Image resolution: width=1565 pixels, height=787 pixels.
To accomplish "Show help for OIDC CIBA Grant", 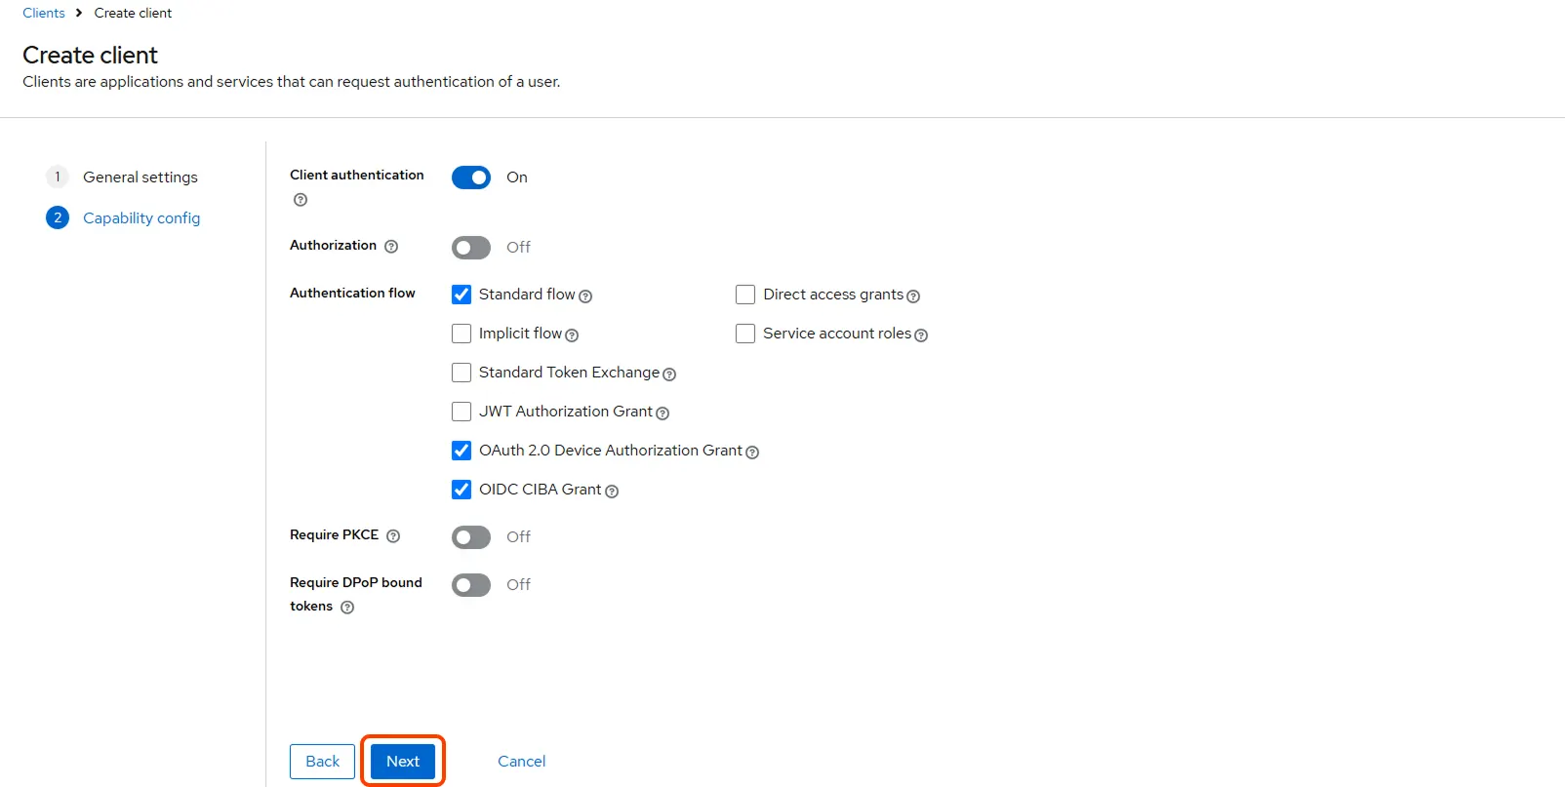I will click(x=612, y=492).
